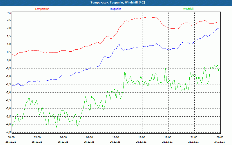
Task: Click the °C unit label on axis
Action: coord(9,13)
